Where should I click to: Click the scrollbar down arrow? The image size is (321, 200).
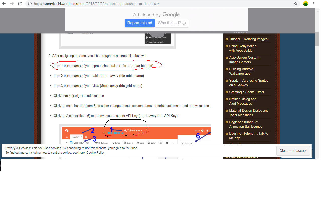(317, 158)
